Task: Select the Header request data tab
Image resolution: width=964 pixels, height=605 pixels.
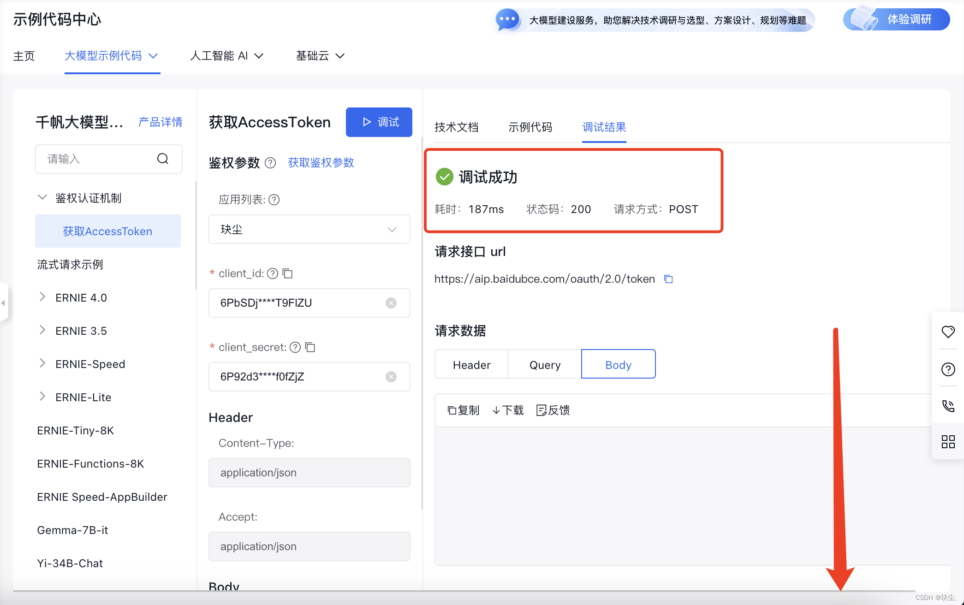Action: pyautogui.click(x=471, y=365)
